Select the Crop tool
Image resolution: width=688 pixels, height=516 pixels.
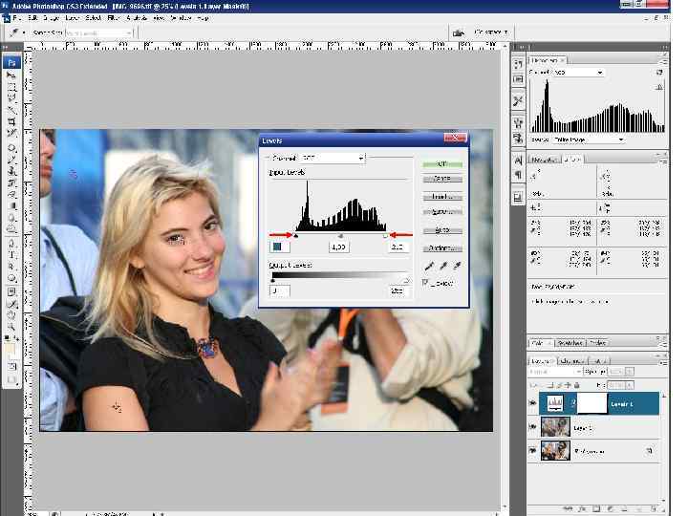coord(11,121)
